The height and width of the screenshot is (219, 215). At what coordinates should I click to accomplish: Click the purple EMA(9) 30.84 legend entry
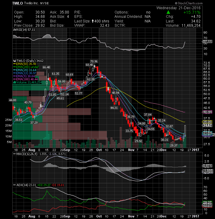pyautogui.click(x=24, y=76)
